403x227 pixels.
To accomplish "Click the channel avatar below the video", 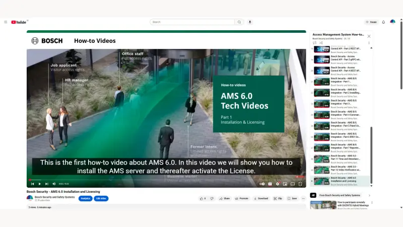I will 30,198.
